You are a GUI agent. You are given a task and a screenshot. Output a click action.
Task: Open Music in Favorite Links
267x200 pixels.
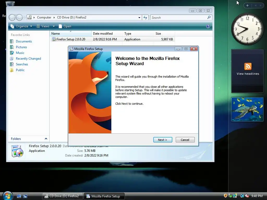point(20,53)
